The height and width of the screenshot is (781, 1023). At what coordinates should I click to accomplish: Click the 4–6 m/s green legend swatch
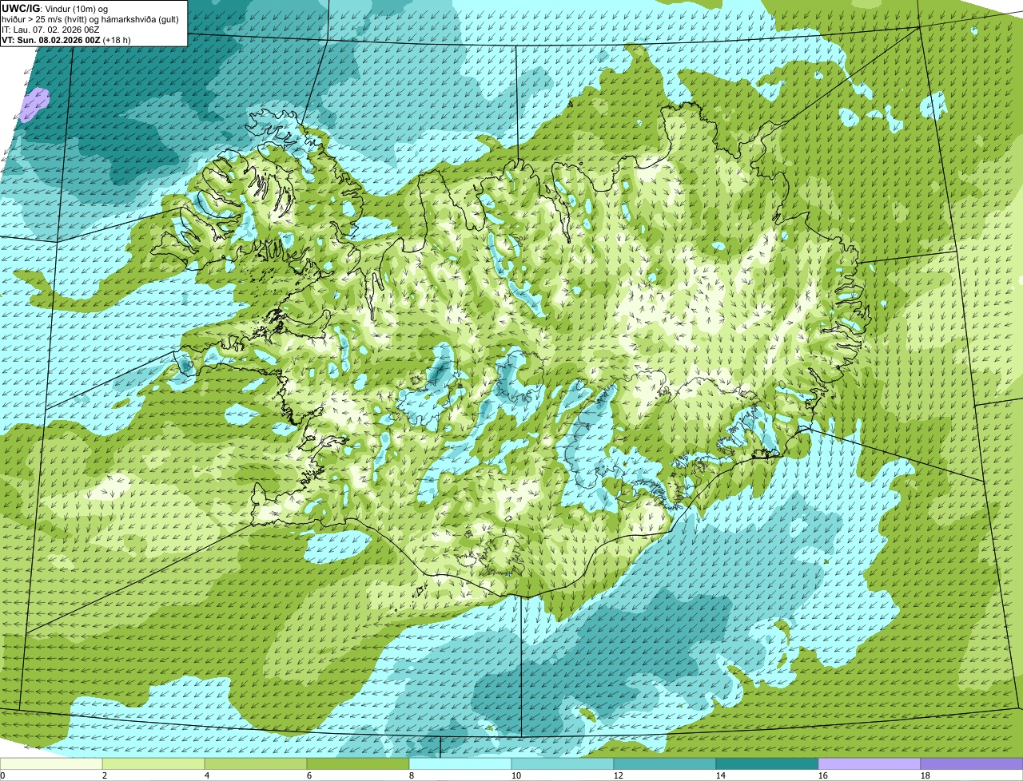point(256,763)
